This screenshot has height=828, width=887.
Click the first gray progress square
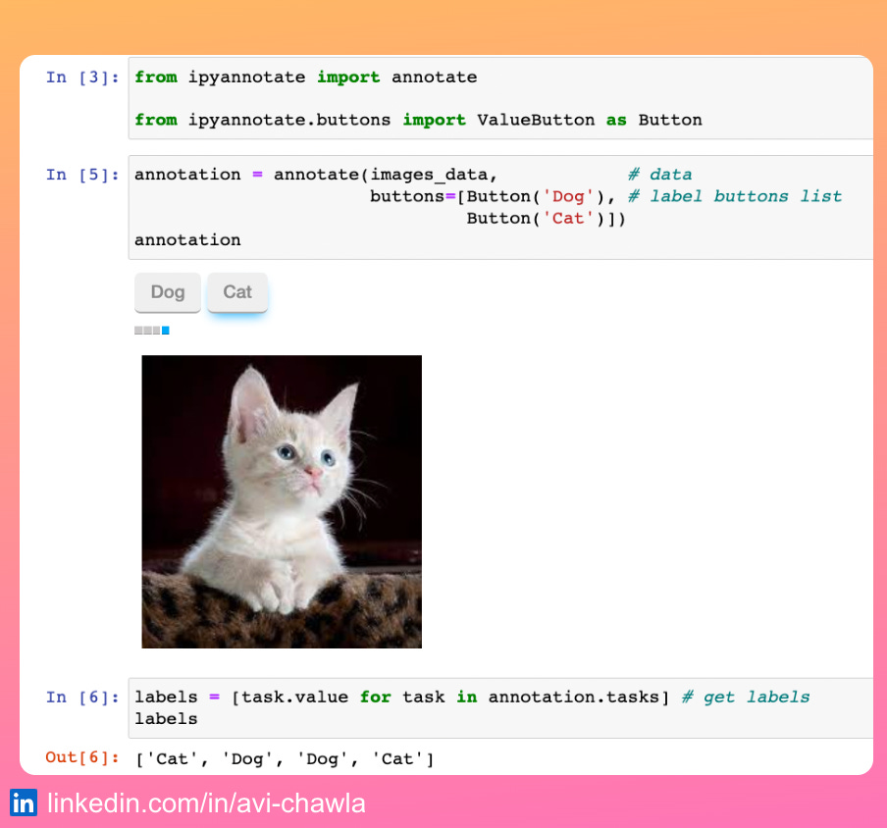pos(136,331)
